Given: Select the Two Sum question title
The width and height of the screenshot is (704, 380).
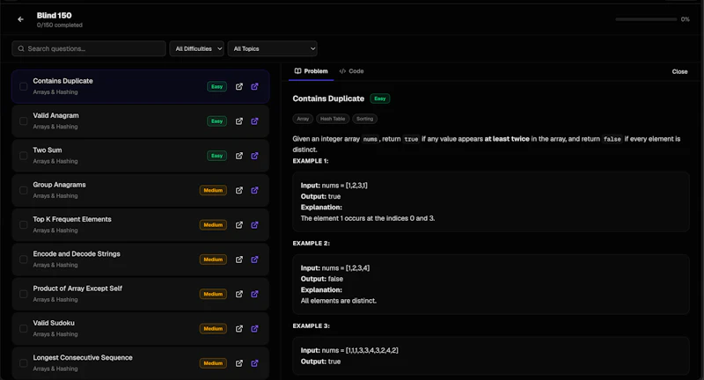Looking at the screenshot, I should [x=48, y=150].
